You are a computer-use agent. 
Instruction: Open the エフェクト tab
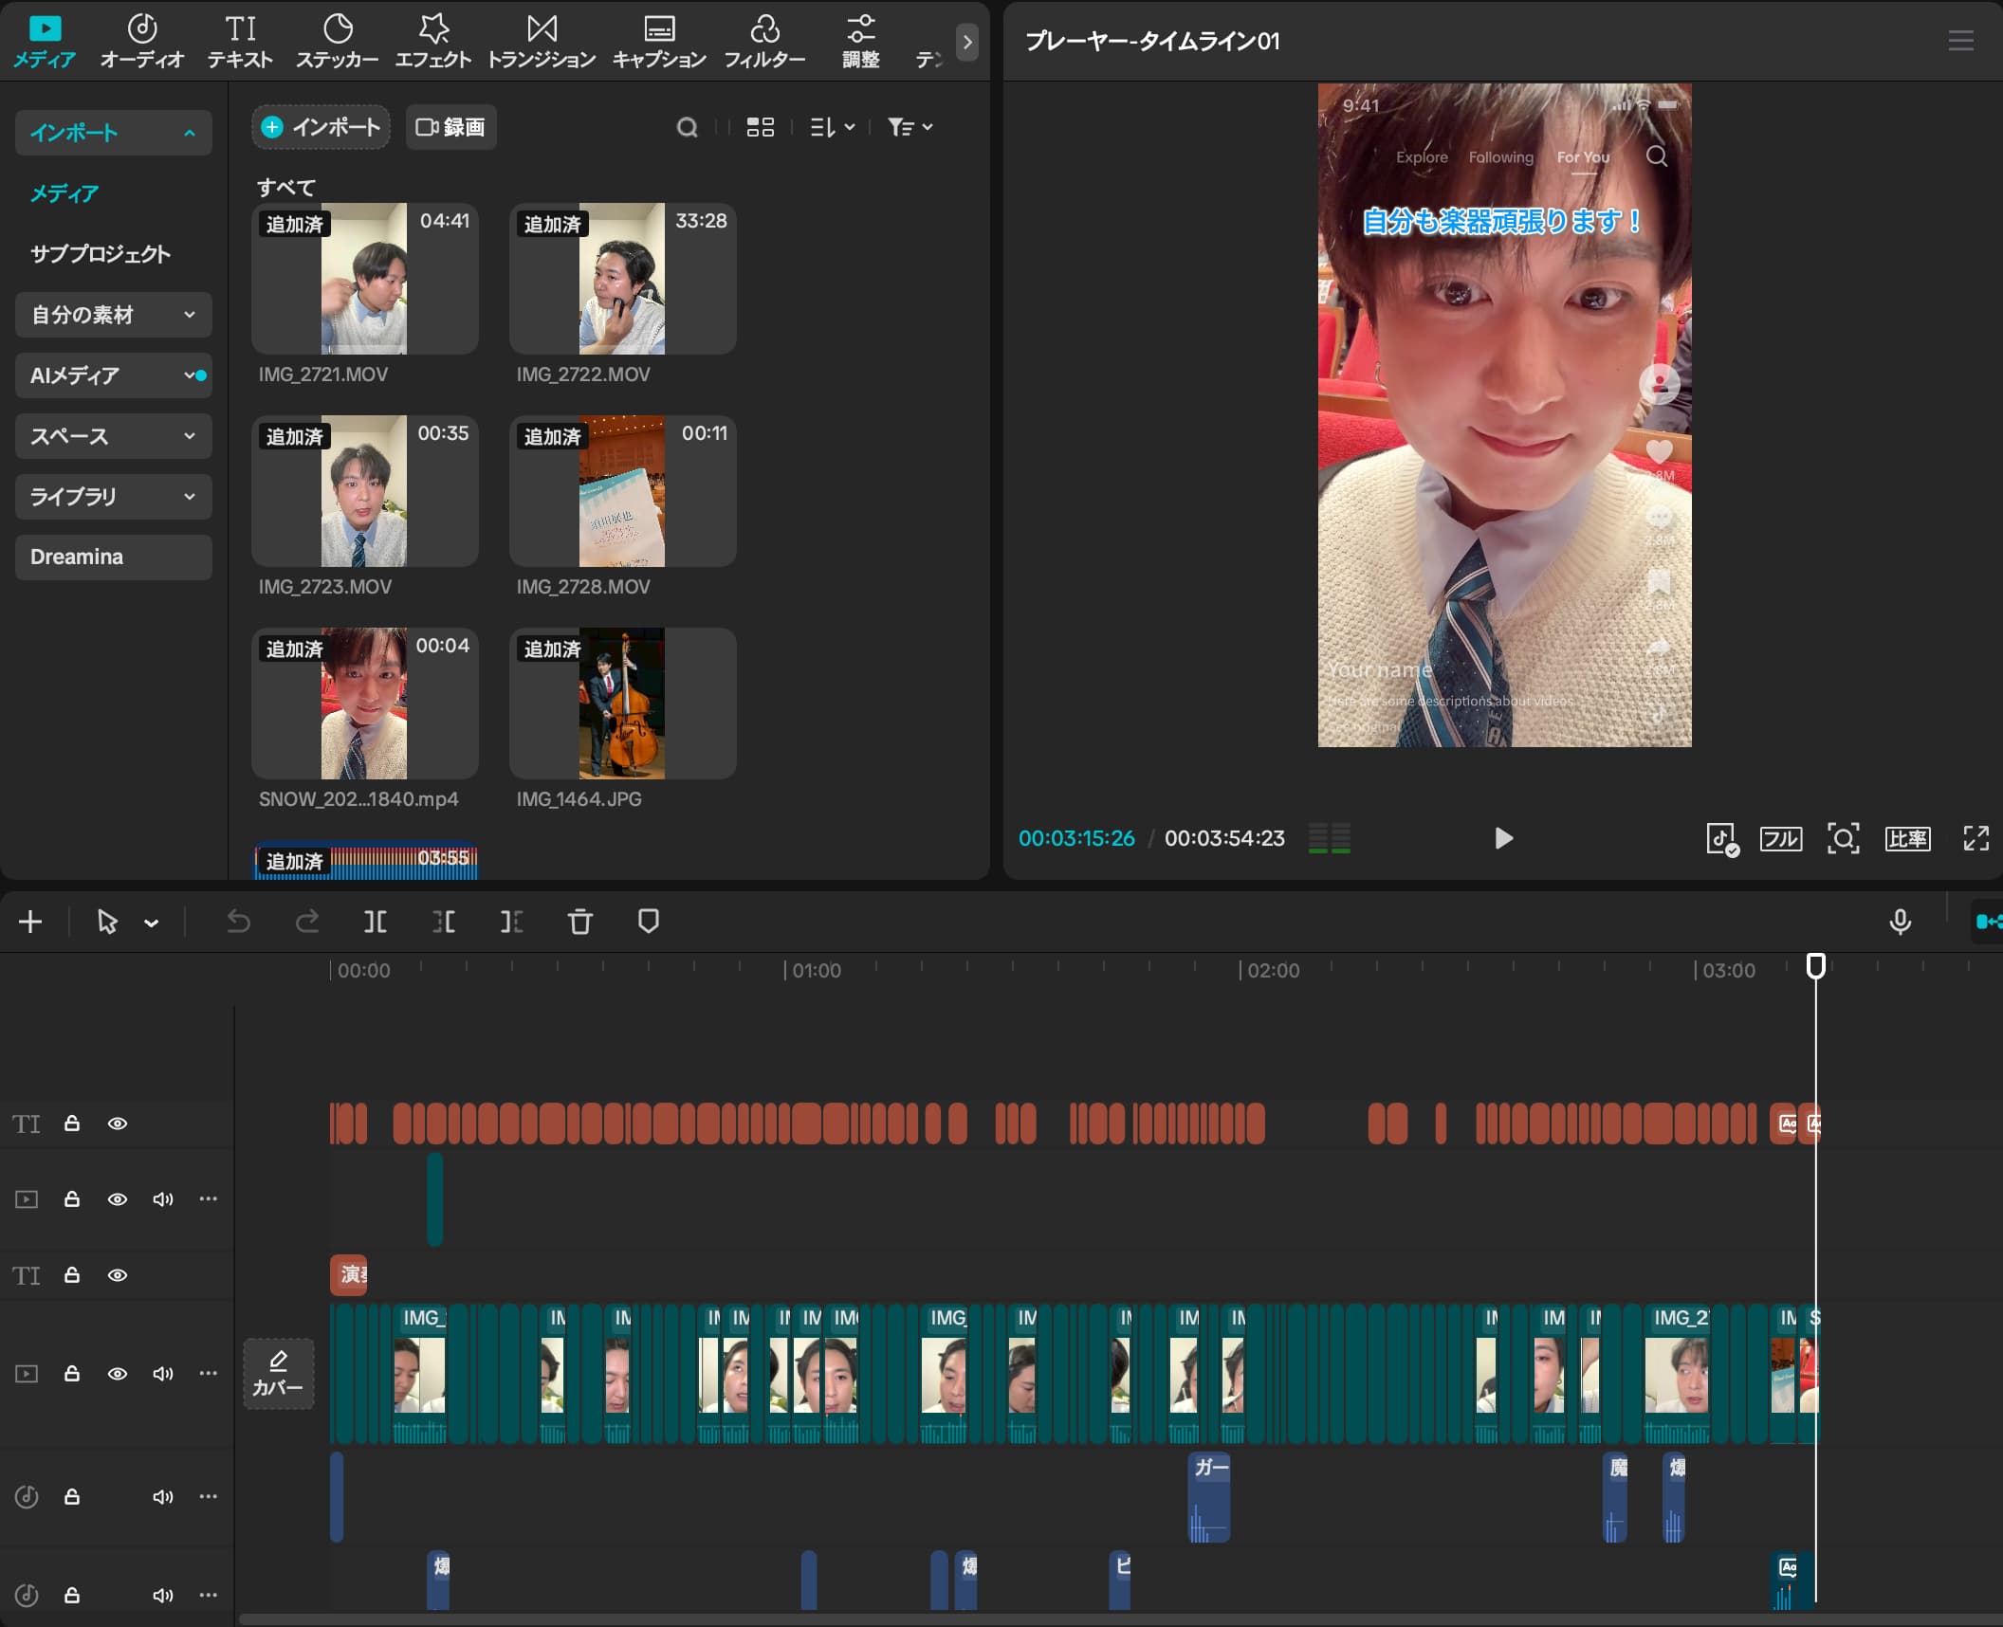[x=433, y=41]
